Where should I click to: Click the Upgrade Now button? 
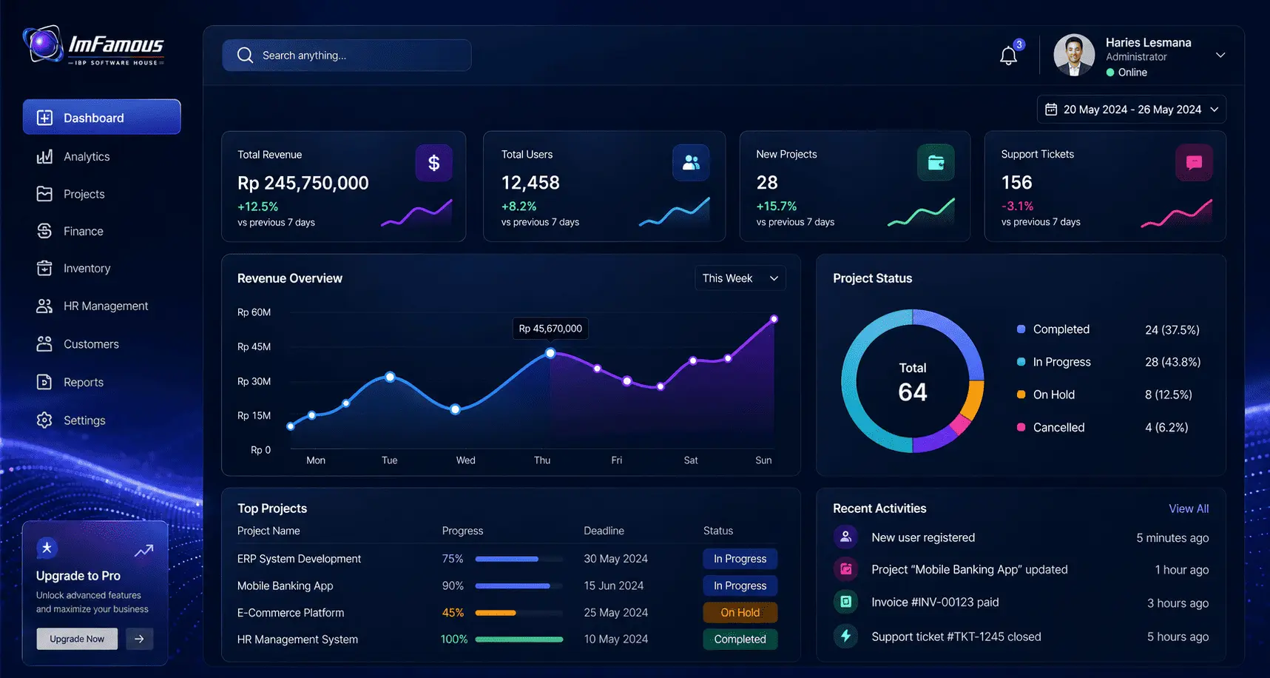coord(77,639)
